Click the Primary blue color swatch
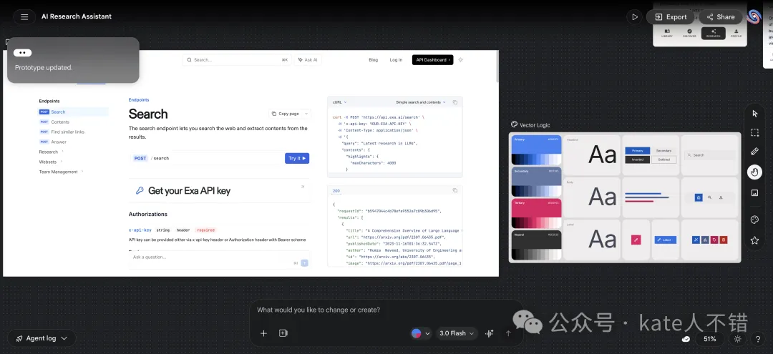 [536, 149]
